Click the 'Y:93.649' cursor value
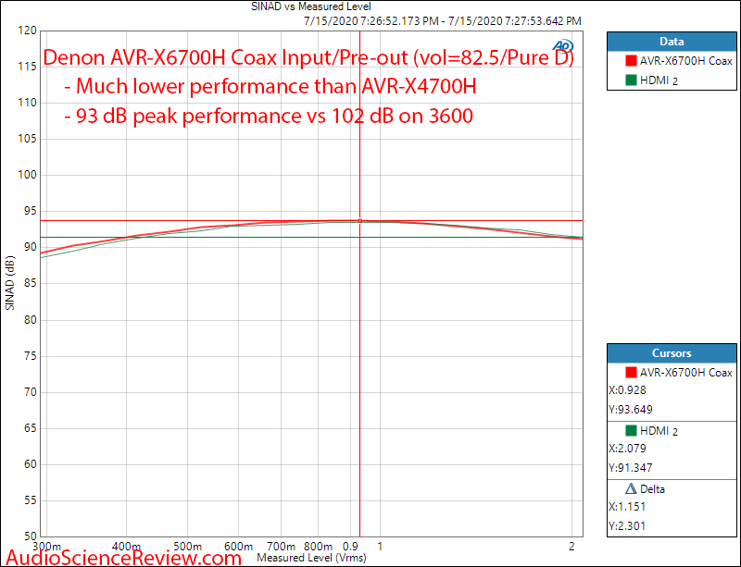Image resolution: width=741 pixels, height=567 pixels. coord(631,410)
